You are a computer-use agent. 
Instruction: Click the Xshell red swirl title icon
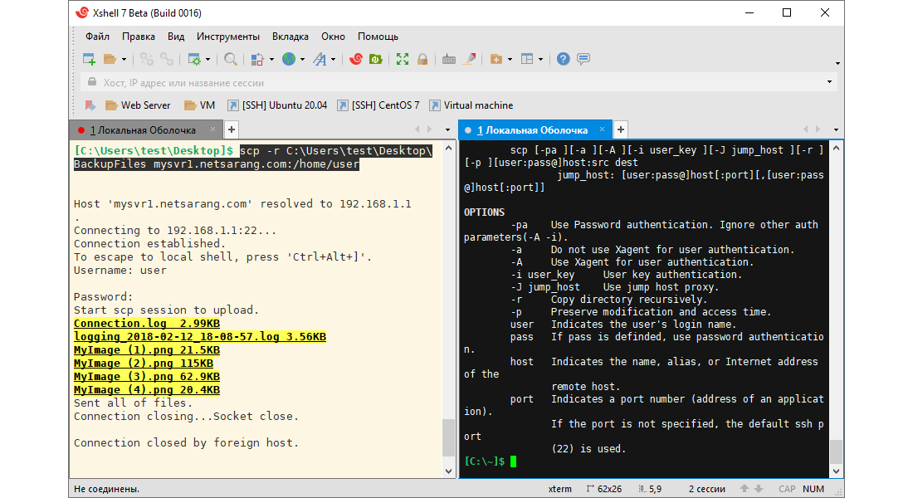pyautogui.click(x=82, y=12)
